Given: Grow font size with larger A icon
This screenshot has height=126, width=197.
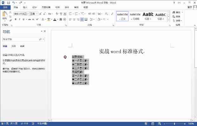Looking at the screenshot, I should tap(40, 14).
